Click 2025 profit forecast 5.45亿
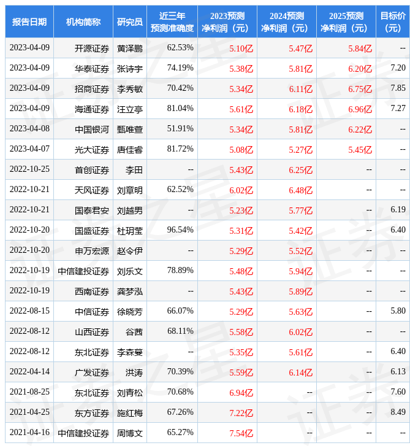Image resolution: width=410 pixels, height=448 pixels. click(360, 150)
